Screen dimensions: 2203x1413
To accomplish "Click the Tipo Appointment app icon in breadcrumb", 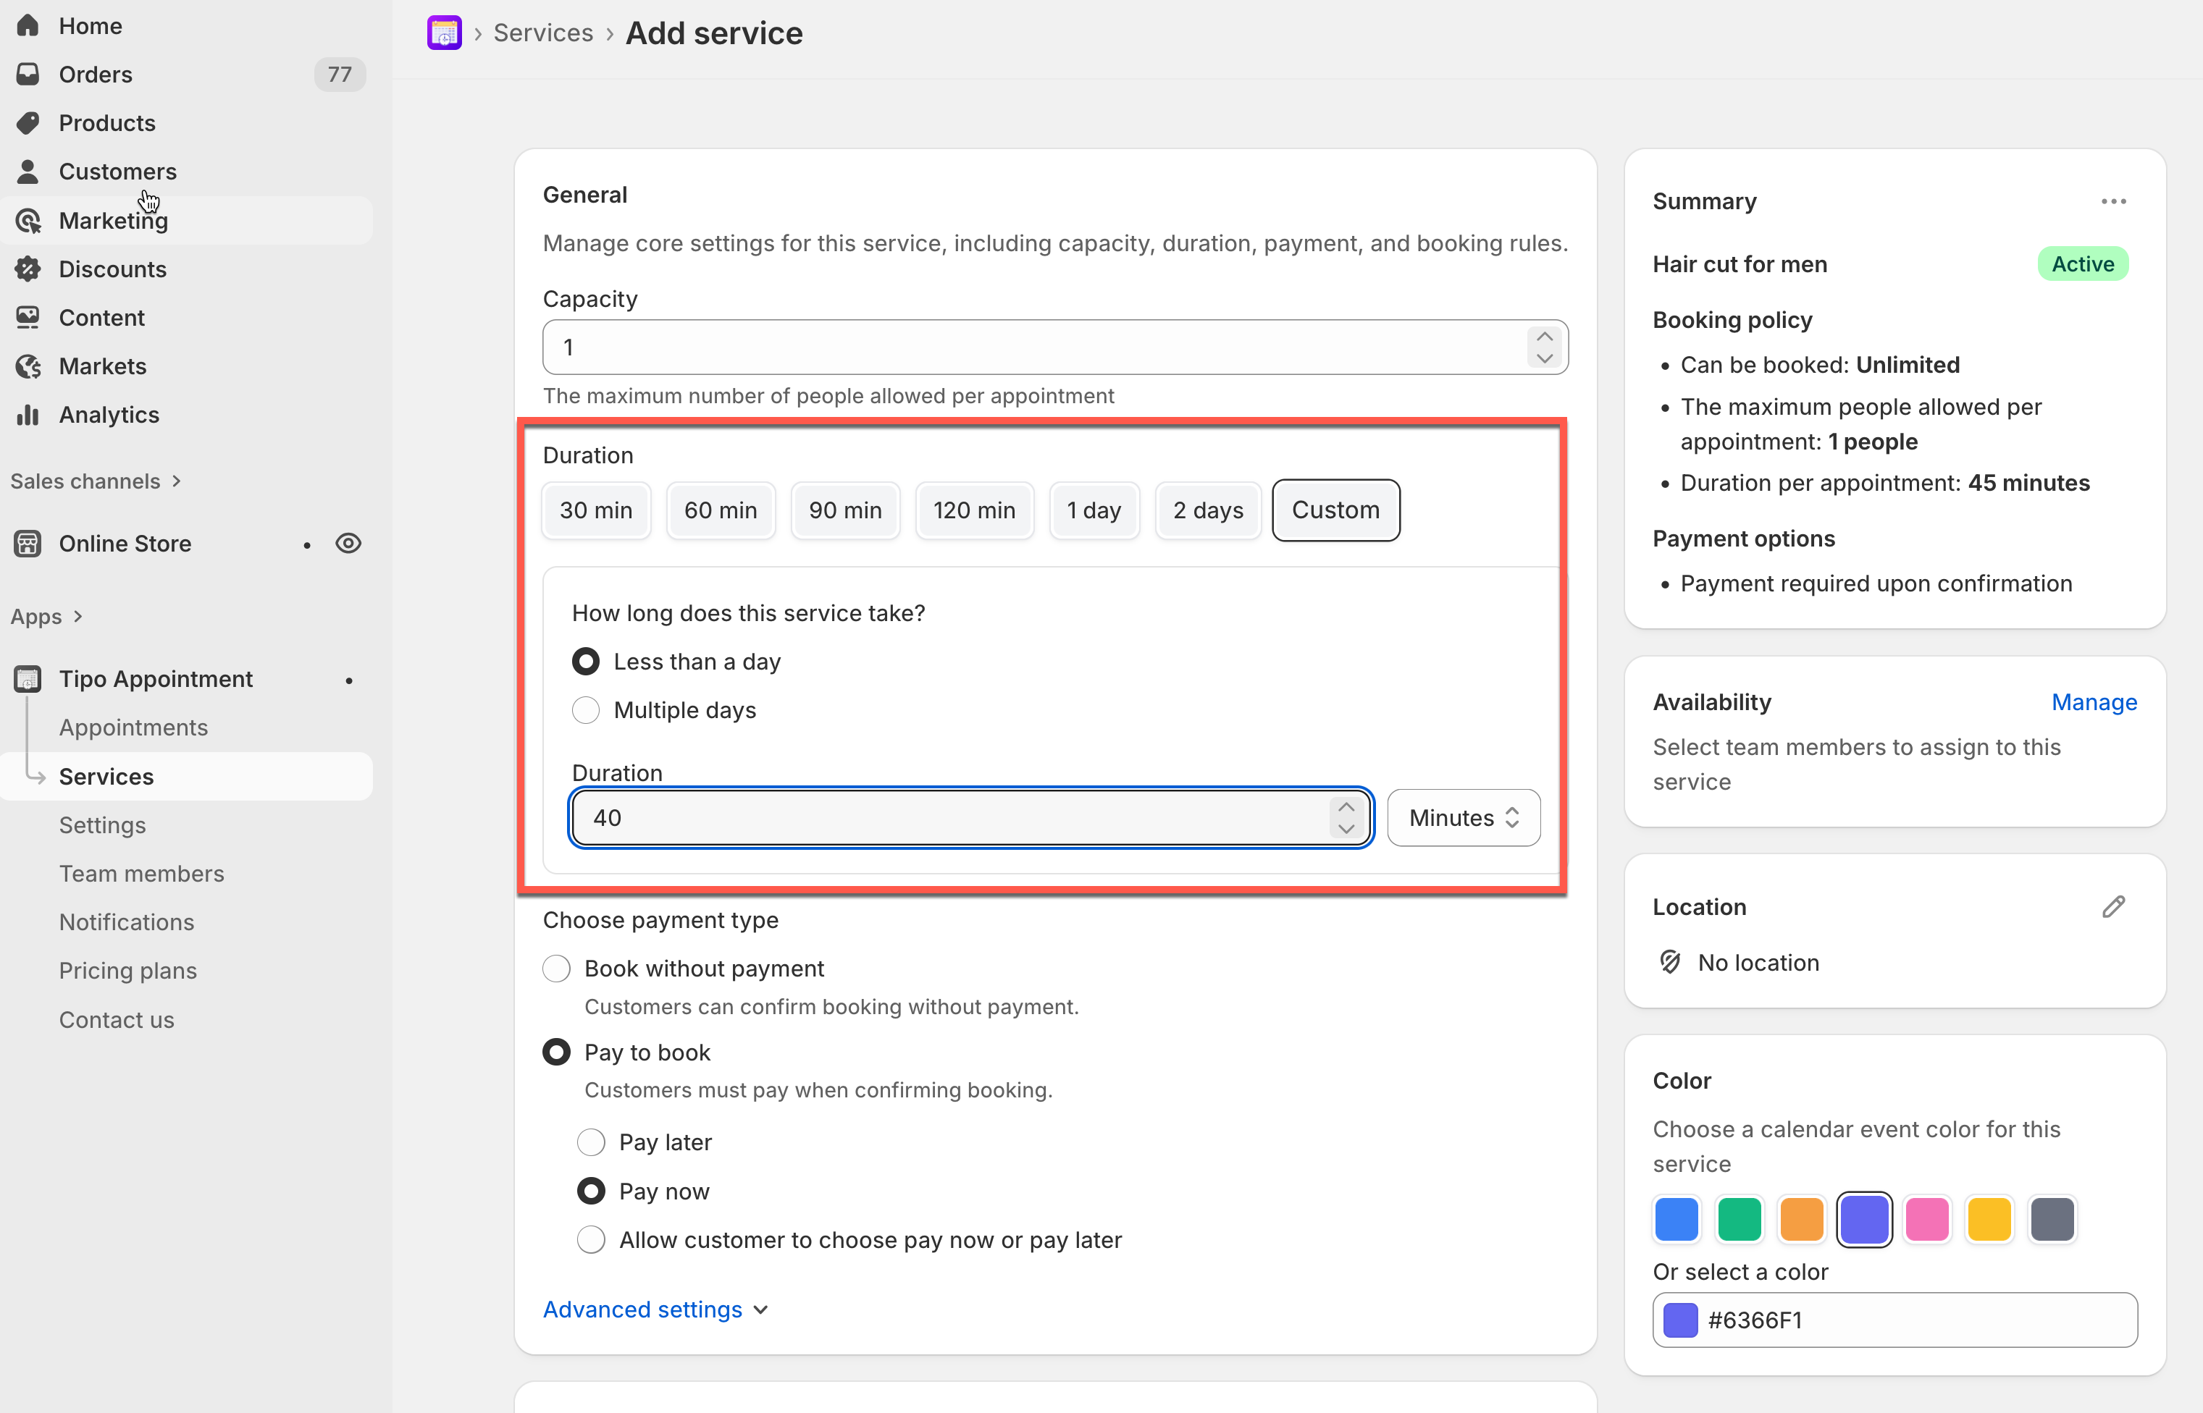I will [444, 33].
